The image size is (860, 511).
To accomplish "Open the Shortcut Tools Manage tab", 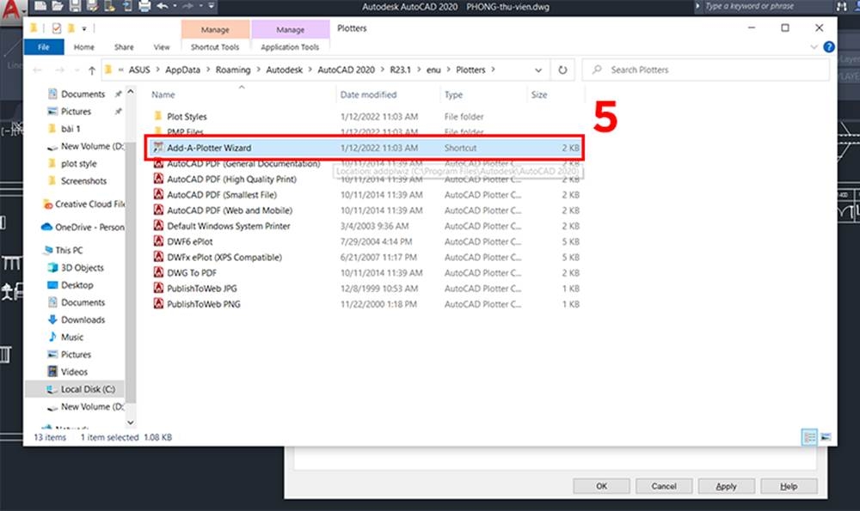I will pos(215,28).
